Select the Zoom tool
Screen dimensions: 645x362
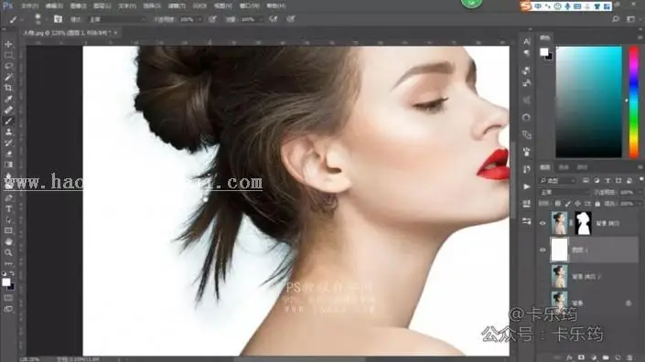(8, 252)
